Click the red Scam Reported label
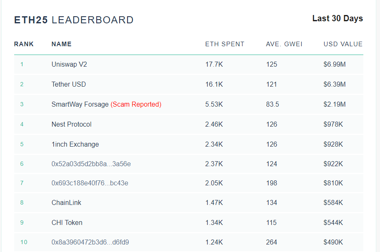This screenshot has width=380, height=252. coord(136,105)
